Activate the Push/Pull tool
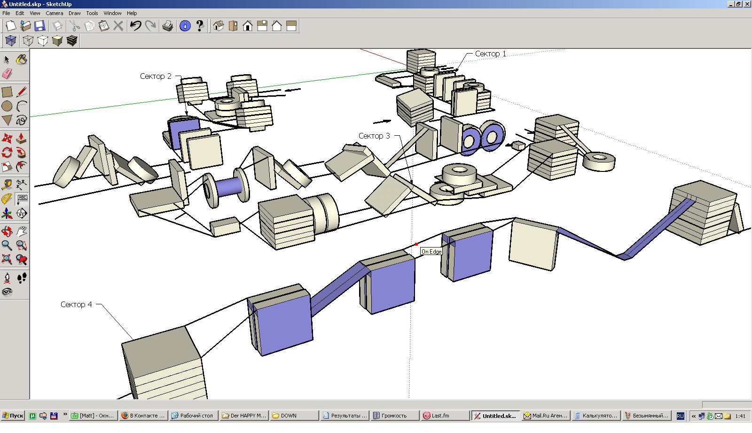 [21, 138]
